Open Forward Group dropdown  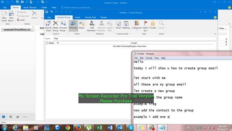63,26
